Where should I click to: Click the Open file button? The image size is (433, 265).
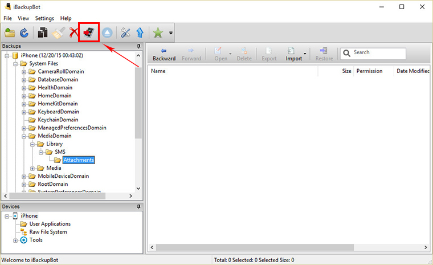[220, 55]
